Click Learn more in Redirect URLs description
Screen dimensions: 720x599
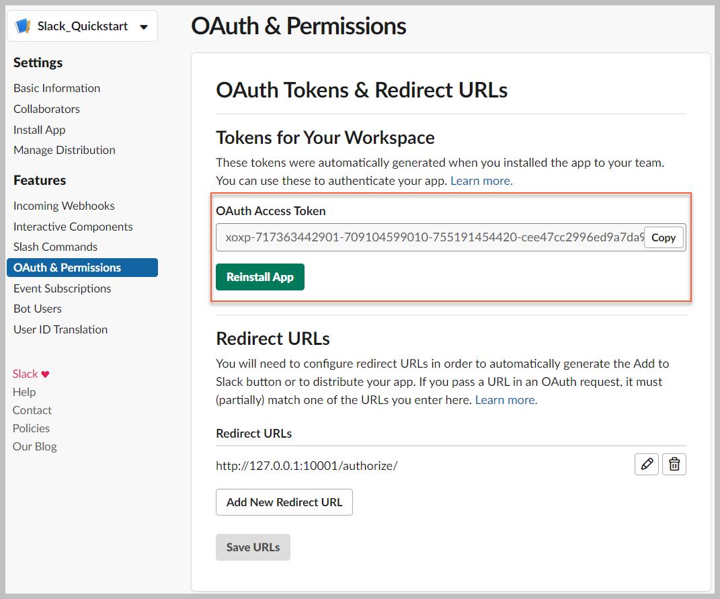point(506,400)
